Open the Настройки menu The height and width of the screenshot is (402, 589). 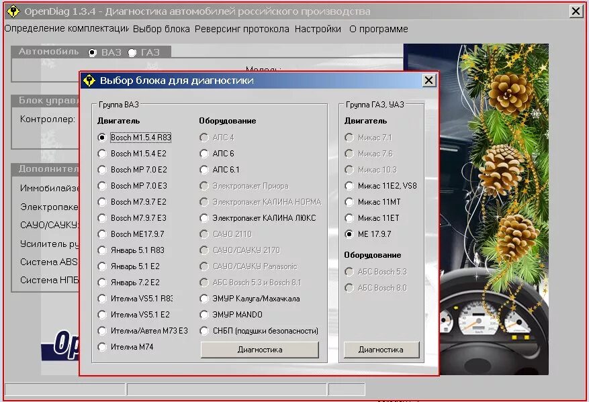coord(318,29)
